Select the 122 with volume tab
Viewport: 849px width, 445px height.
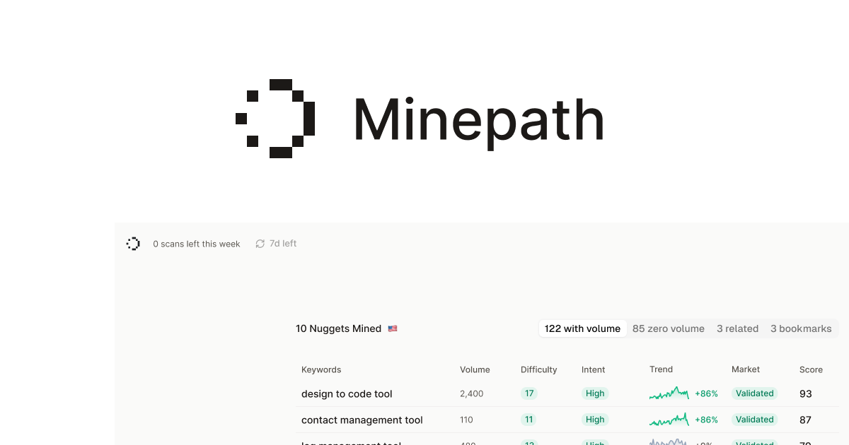[582, 328]
